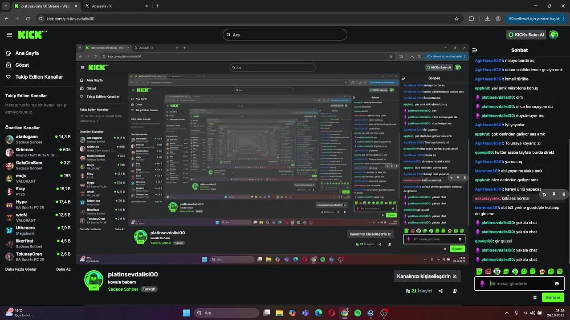
Task: Click reply icon on askoslayamk message
Action: (x=544, y=195)
